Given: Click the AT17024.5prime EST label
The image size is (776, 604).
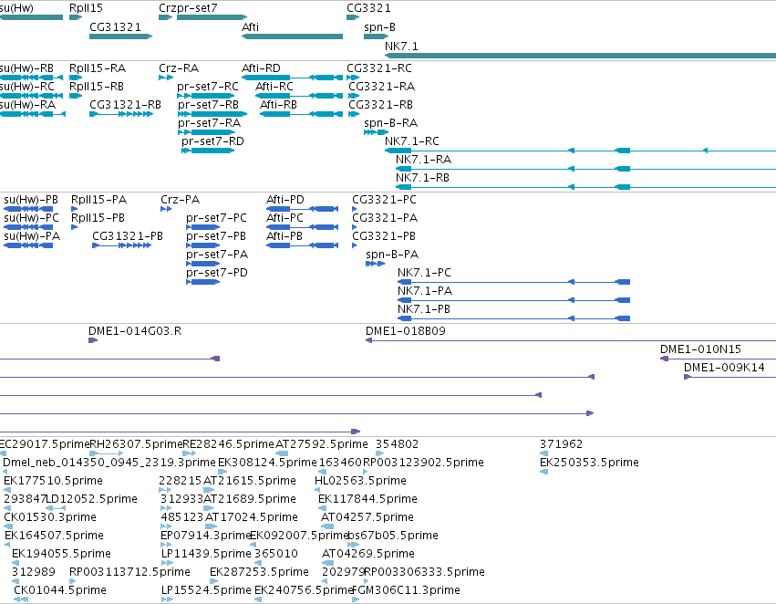Looking at the screenshot, I should click(252, 517).
